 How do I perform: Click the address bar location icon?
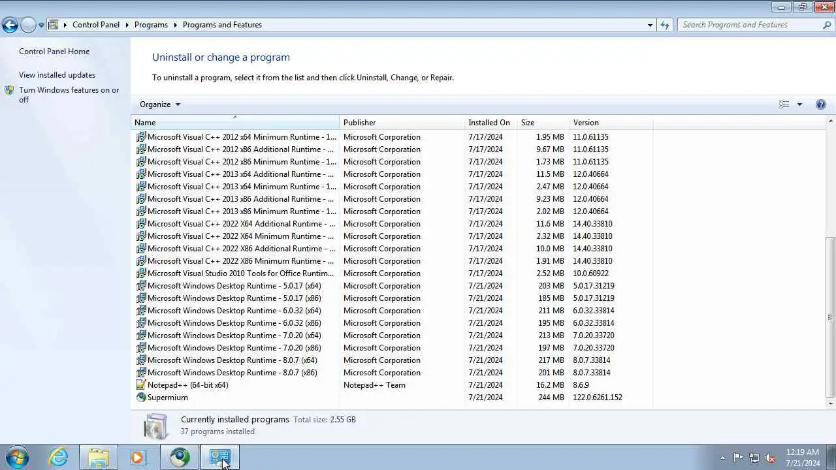click(x=54, y=25)
